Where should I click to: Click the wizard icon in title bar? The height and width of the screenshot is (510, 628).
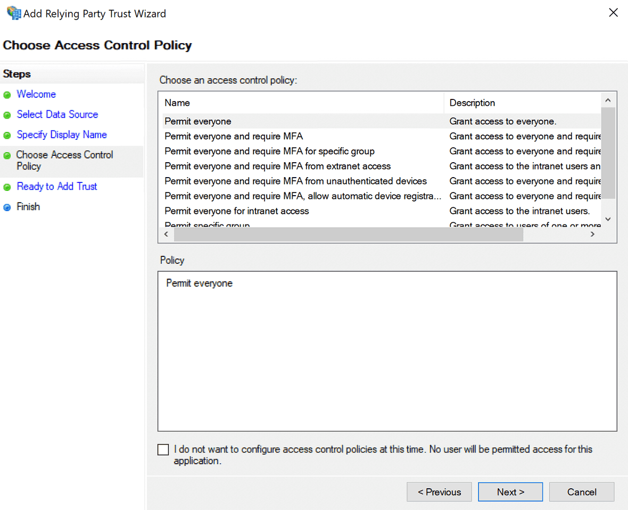(13, 13)
